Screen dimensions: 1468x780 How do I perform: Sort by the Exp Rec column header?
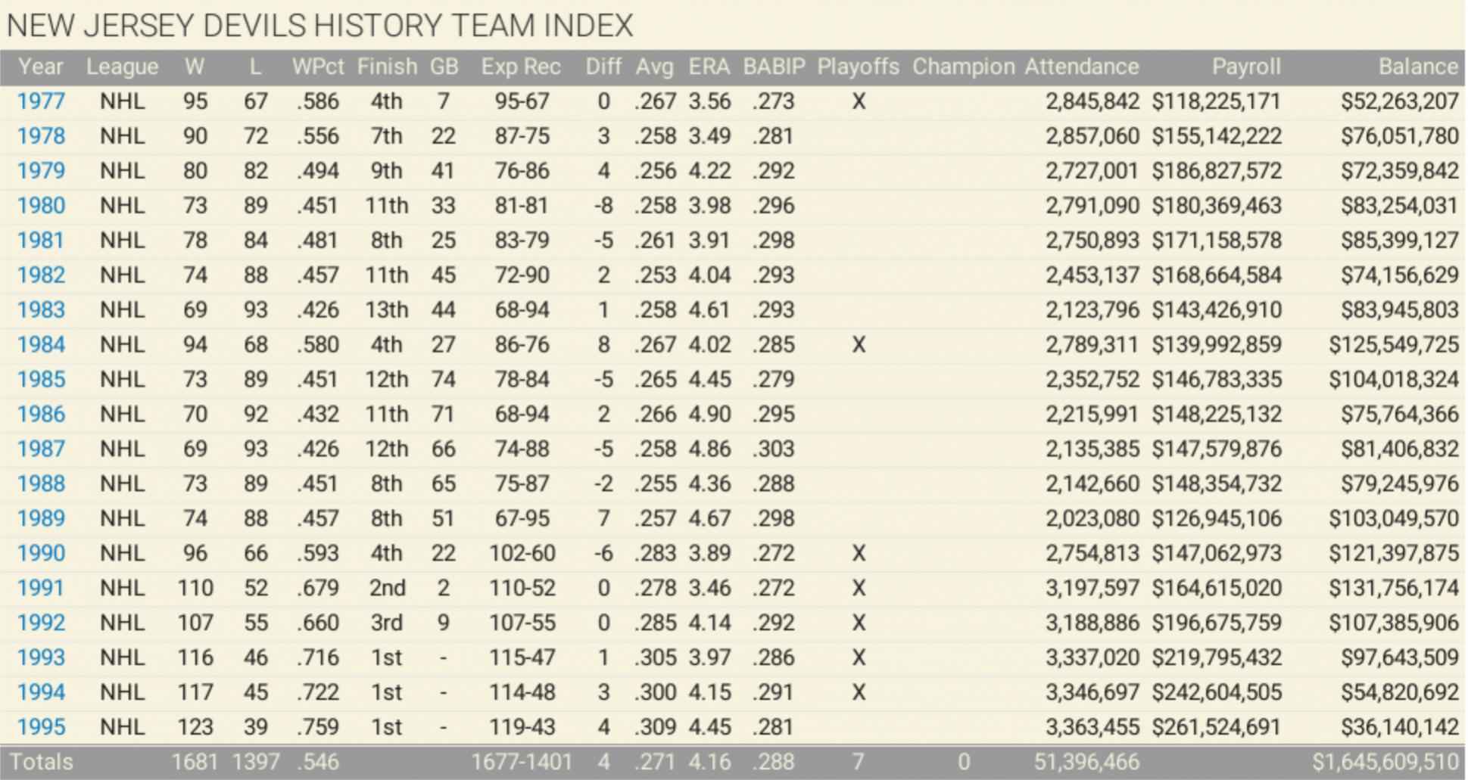pyautogui.click(x=521, y=67)
